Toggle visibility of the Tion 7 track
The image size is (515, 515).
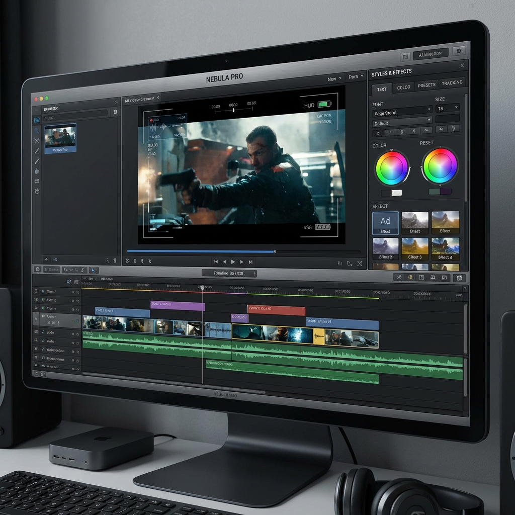point(73,309)
